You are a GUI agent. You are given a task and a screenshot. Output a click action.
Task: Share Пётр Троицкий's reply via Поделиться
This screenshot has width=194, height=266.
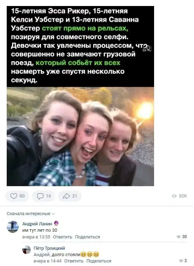[99, 261]
